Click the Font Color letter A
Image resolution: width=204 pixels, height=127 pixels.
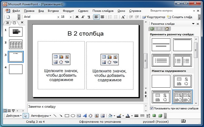click(128, 116)
